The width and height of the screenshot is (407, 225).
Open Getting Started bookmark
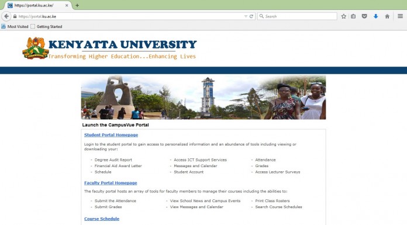click(46, 26)
